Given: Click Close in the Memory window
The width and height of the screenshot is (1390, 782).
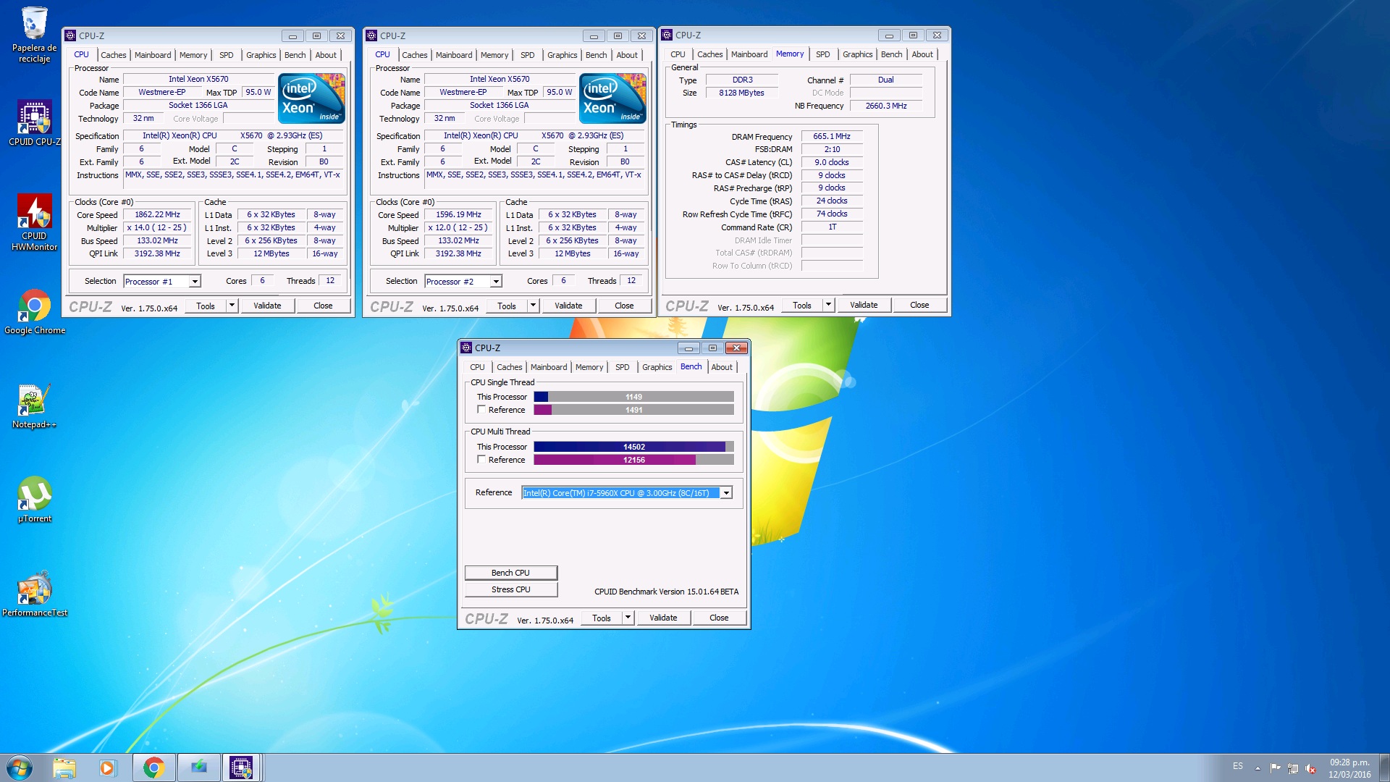Looking at the screenshot, I should click(x=919, y=305).
